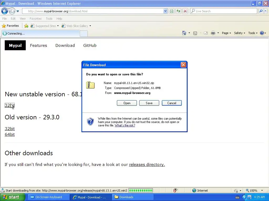
Task: Switch to Downloads folder taskbar item
Action: [132, 197]
